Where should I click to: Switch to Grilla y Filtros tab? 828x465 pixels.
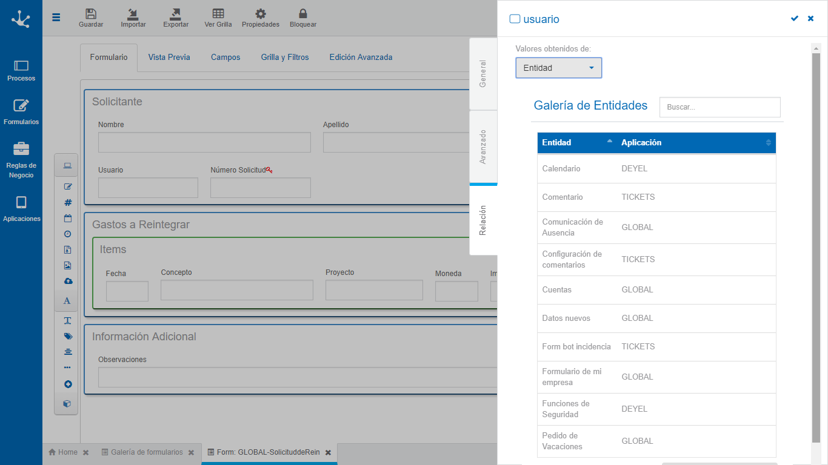[x=285, y=58]
